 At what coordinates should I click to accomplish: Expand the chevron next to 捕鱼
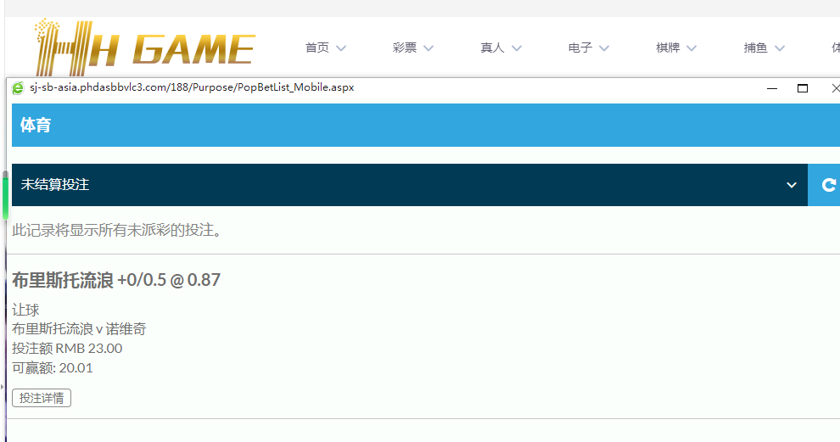coord(779,48)
